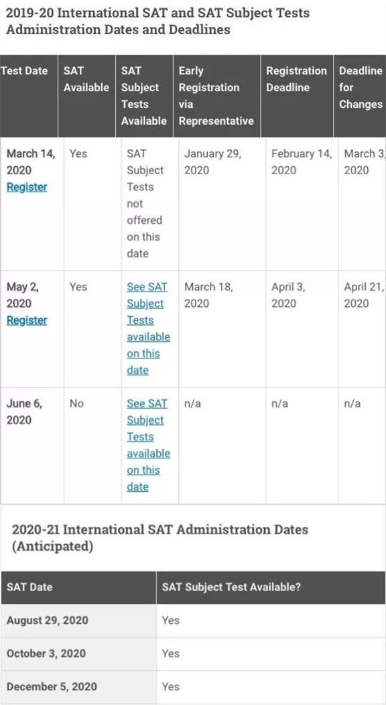Select the March 18, 2020 early registration cell

[222, 329]
